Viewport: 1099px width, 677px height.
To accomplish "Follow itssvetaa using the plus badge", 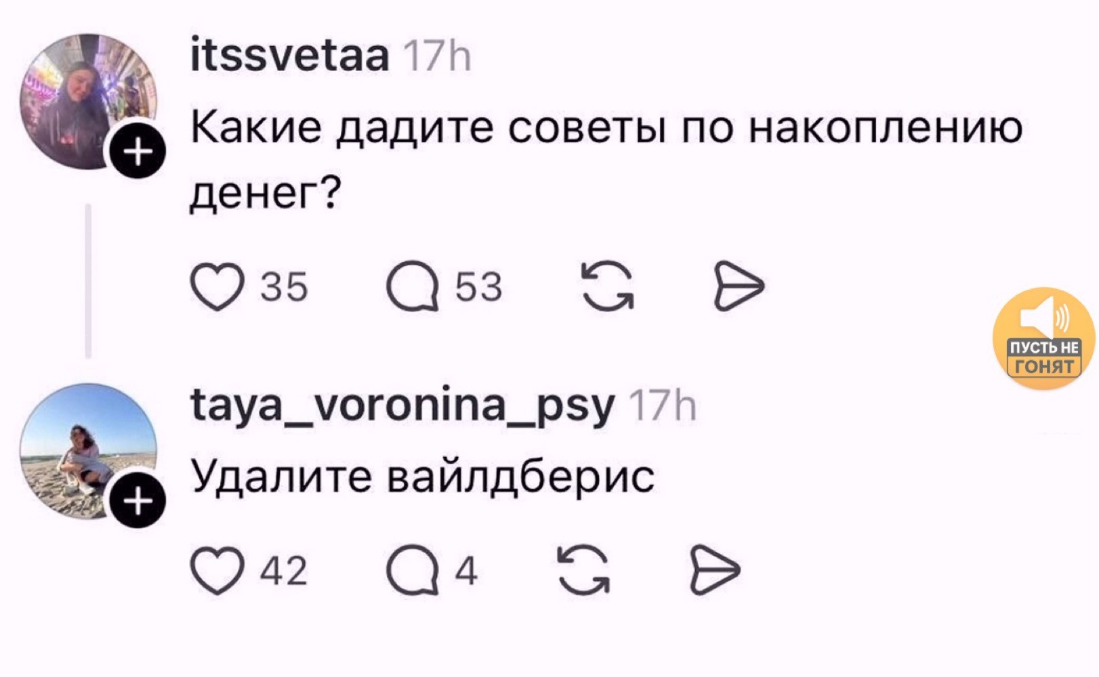I will (138, 150).
